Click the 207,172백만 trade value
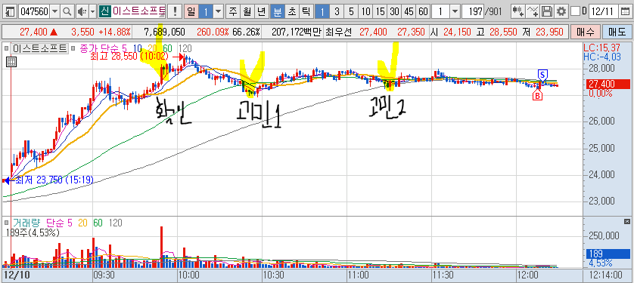Viewport: 634px width, 283px height. tap(296, 32)
